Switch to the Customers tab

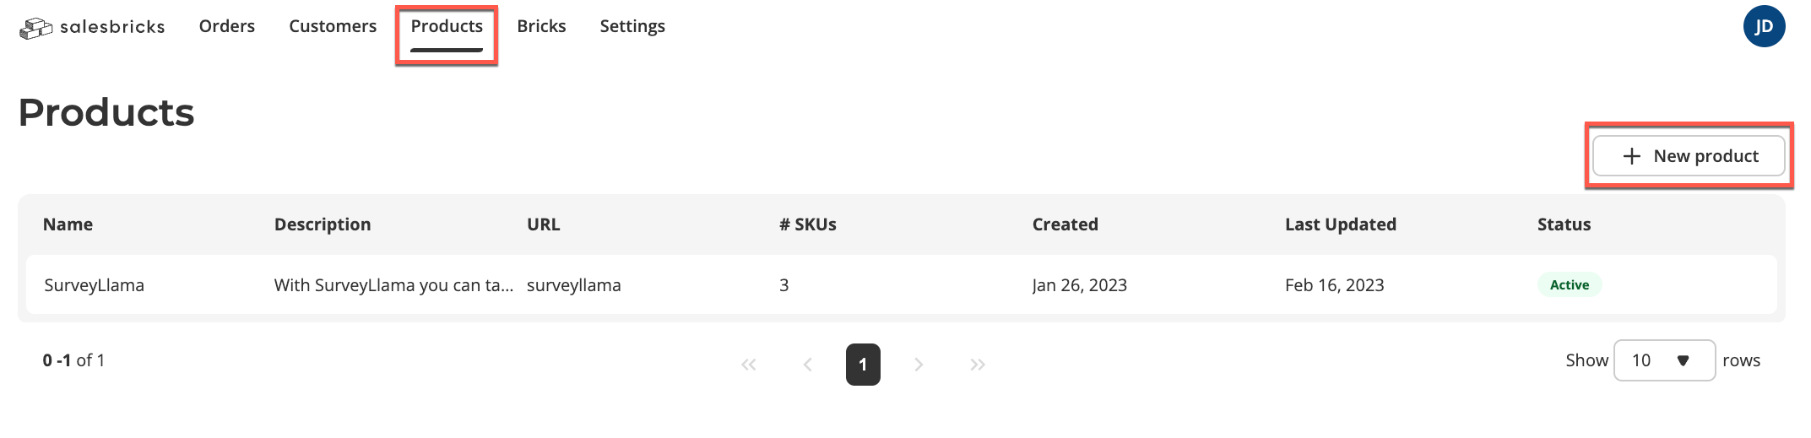333,26
